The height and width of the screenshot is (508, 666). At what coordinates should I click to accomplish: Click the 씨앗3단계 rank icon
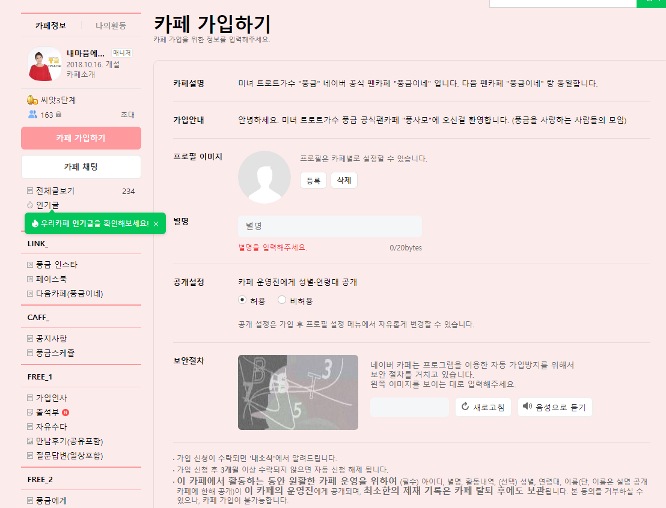click(32, 100)
